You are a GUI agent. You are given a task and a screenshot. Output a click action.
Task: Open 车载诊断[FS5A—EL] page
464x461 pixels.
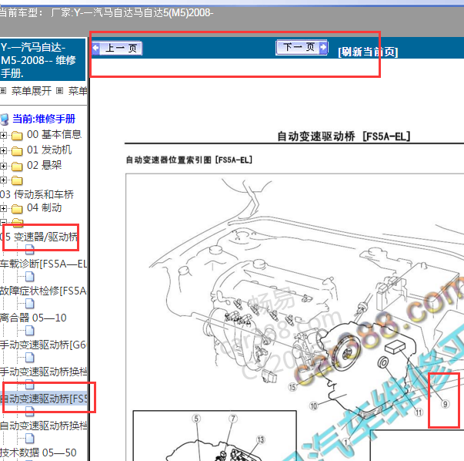pos(44,264)
